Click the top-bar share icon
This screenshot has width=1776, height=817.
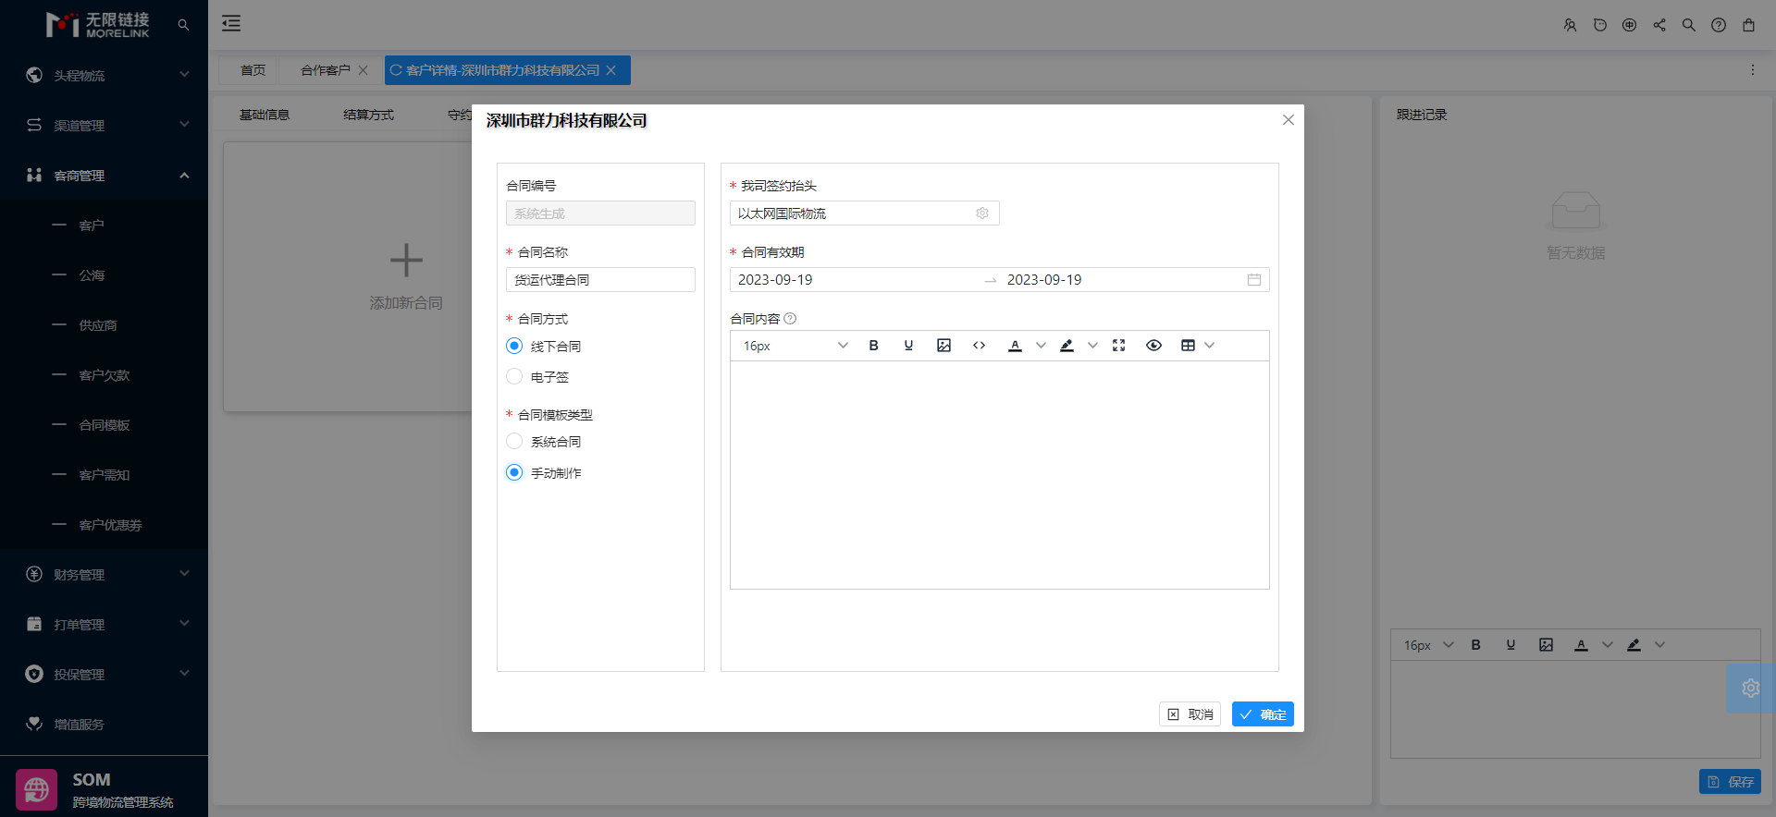coord(1659,25)
